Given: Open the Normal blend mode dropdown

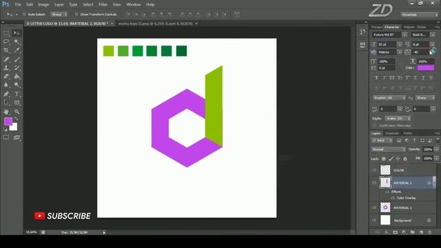Looking at the screenshot, I should (389, 149).
